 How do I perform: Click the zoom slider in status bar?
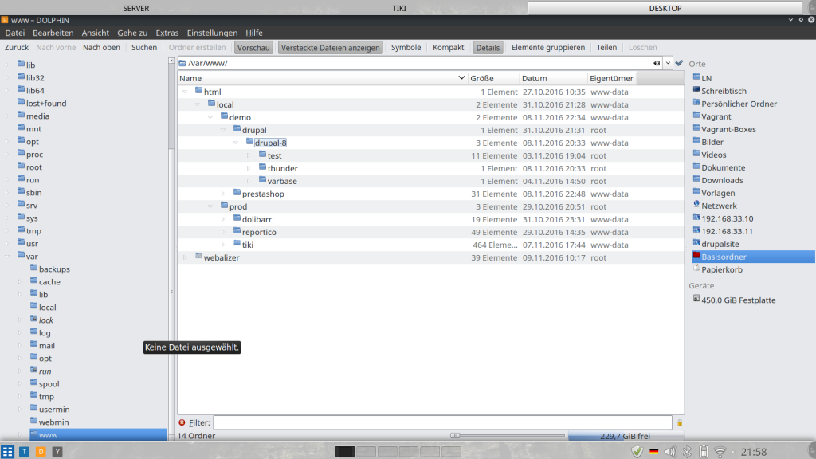[x=454, y=436]
